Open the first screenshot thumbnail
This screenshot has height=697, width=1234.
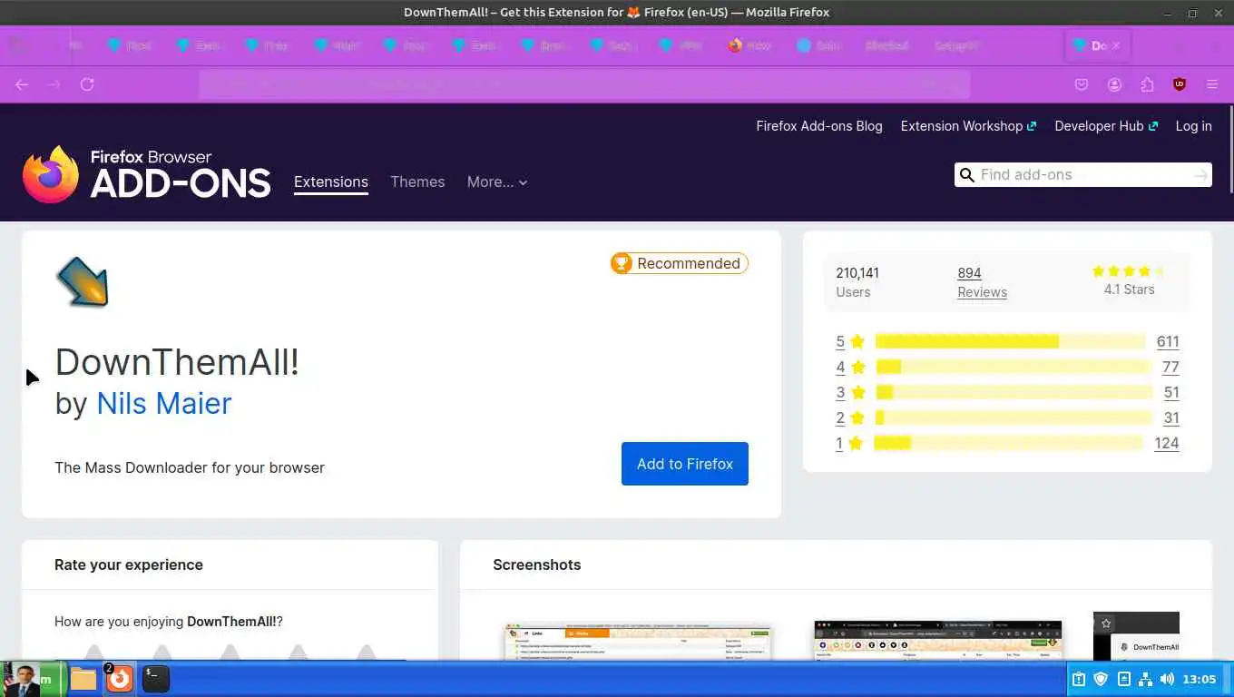tap(638, 642)
